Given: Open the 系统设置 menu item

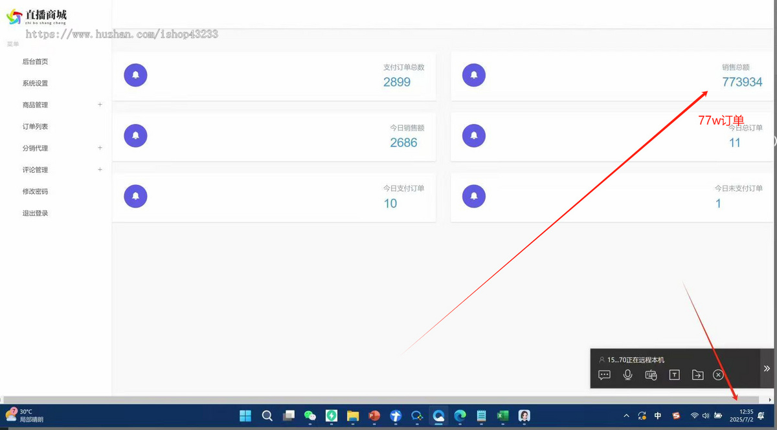Looking at the screenshot, I should [35, 83].
